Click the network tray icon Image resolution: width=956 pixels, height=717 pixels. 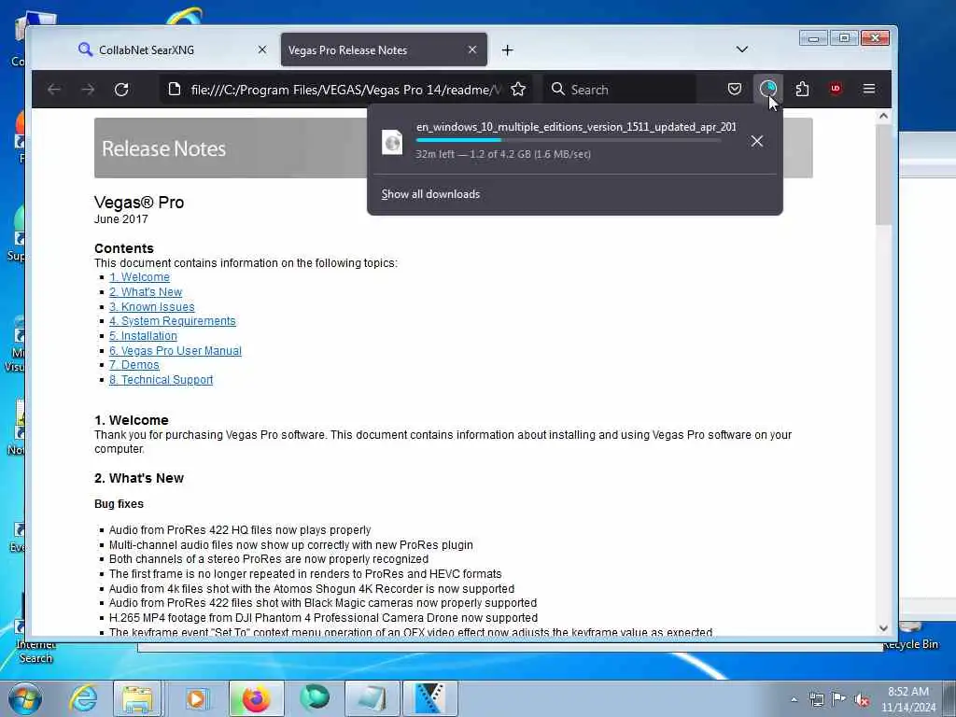coord(816,700)
